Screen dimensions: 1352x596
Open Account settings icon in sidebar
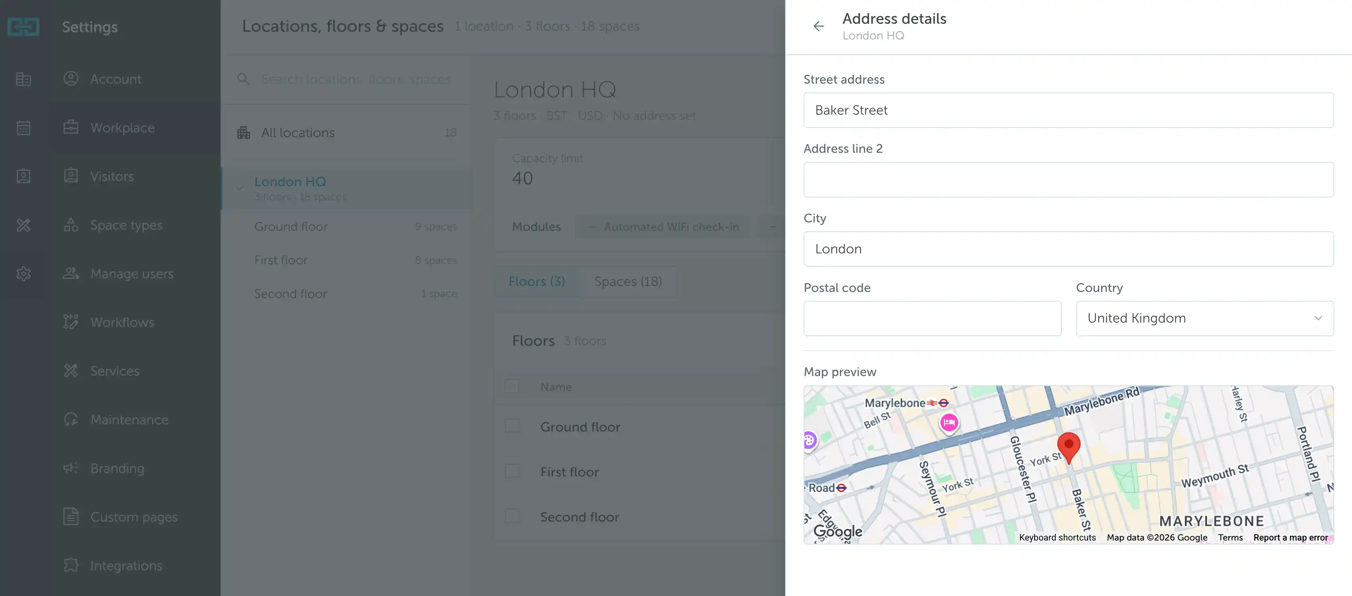click(71, 79)
